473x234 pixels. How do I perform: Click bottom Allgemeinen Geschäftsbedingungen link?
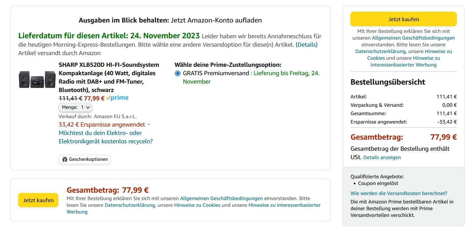tap(221, 198)
